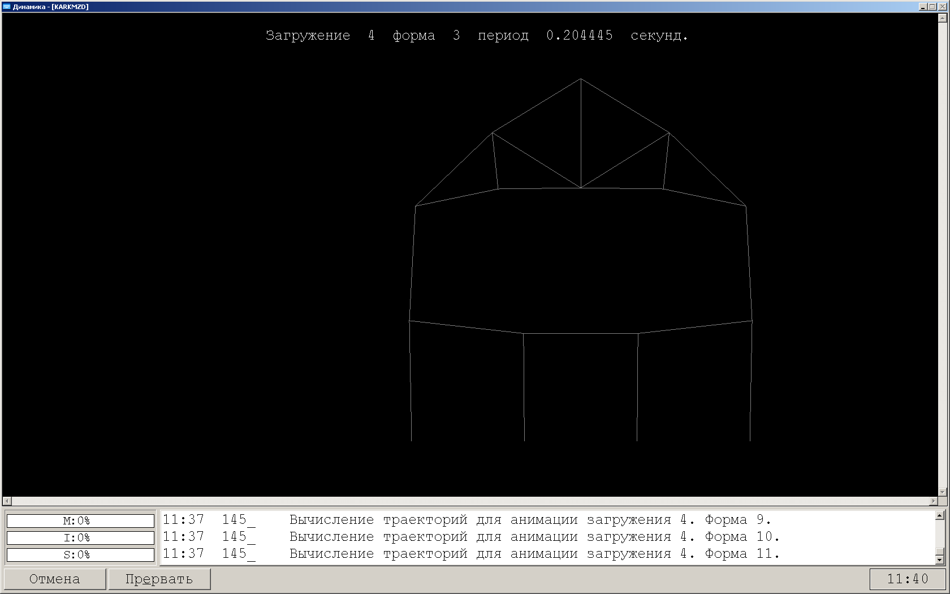Click the period value 0.204445
The image size is (950, 594).
580,35
